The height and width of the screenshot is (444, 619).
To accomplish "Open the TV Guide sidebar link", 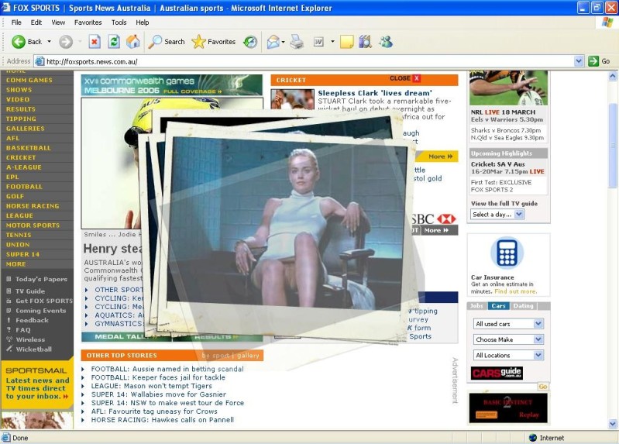I will pyautogui.click(x=30, y=291).
